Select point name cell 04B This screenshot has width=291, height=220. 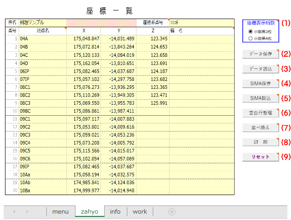43,47
